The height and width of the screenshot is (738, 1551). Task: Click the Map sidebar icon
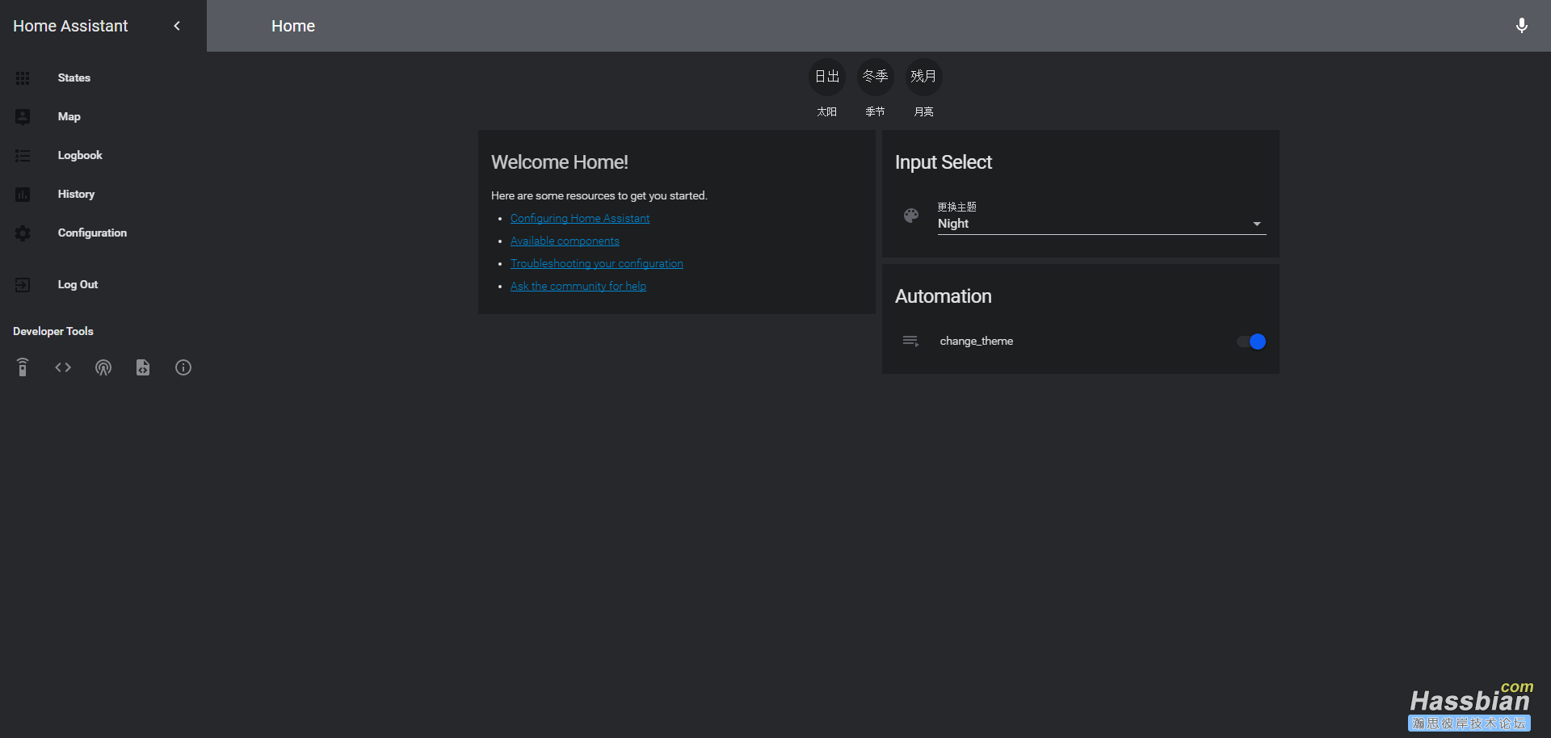point(23,117)
